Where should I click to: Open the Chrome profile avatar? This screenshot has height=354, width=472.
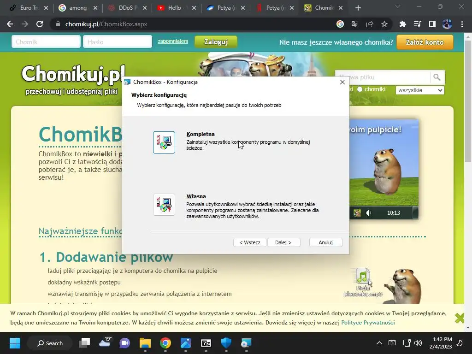(447, 24)
